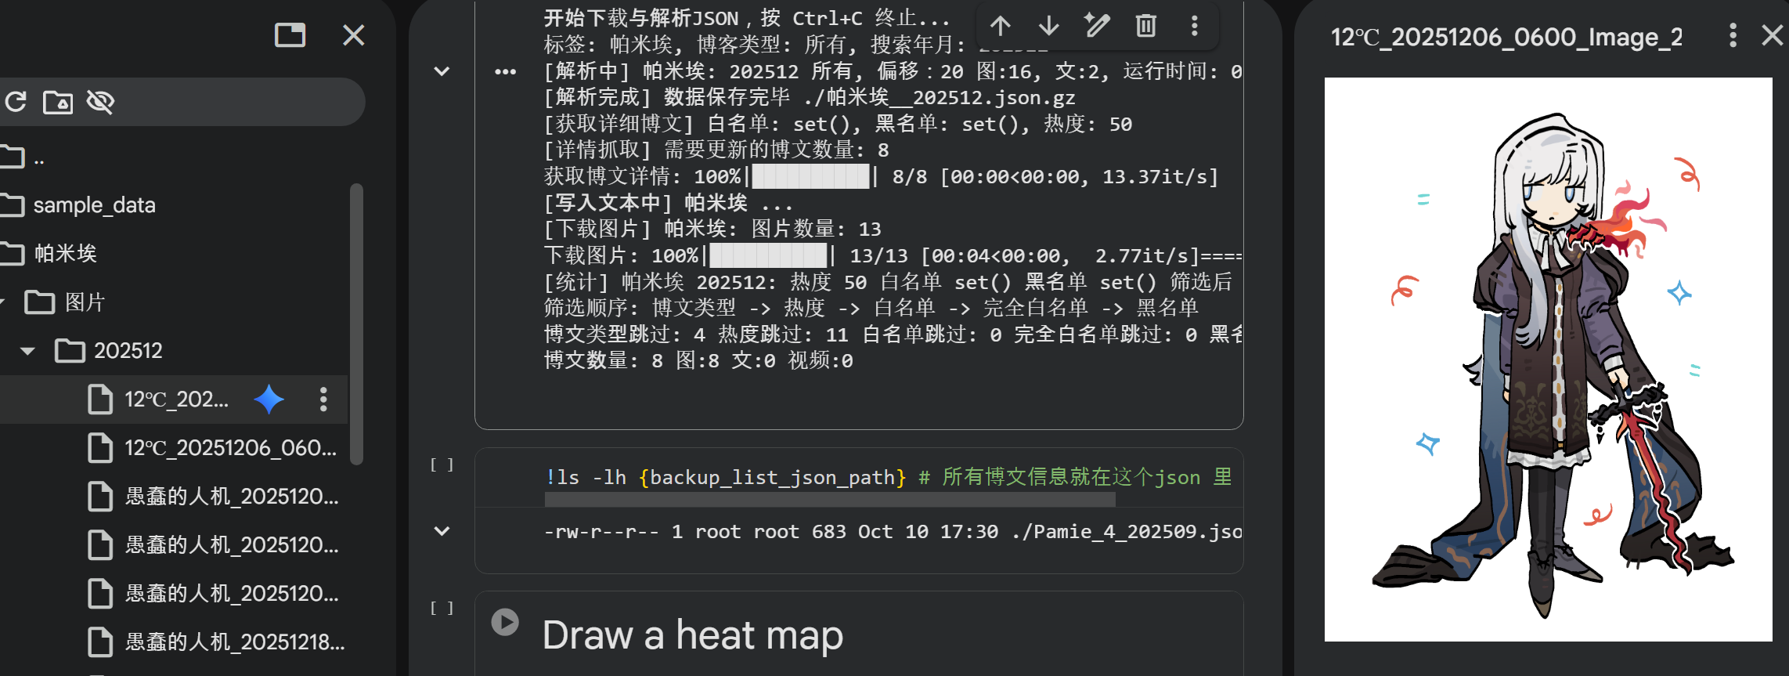Click the ls output line '-rw-r--r-- 1 root root 683'
1789x676 pixels.
coord(893,532)
